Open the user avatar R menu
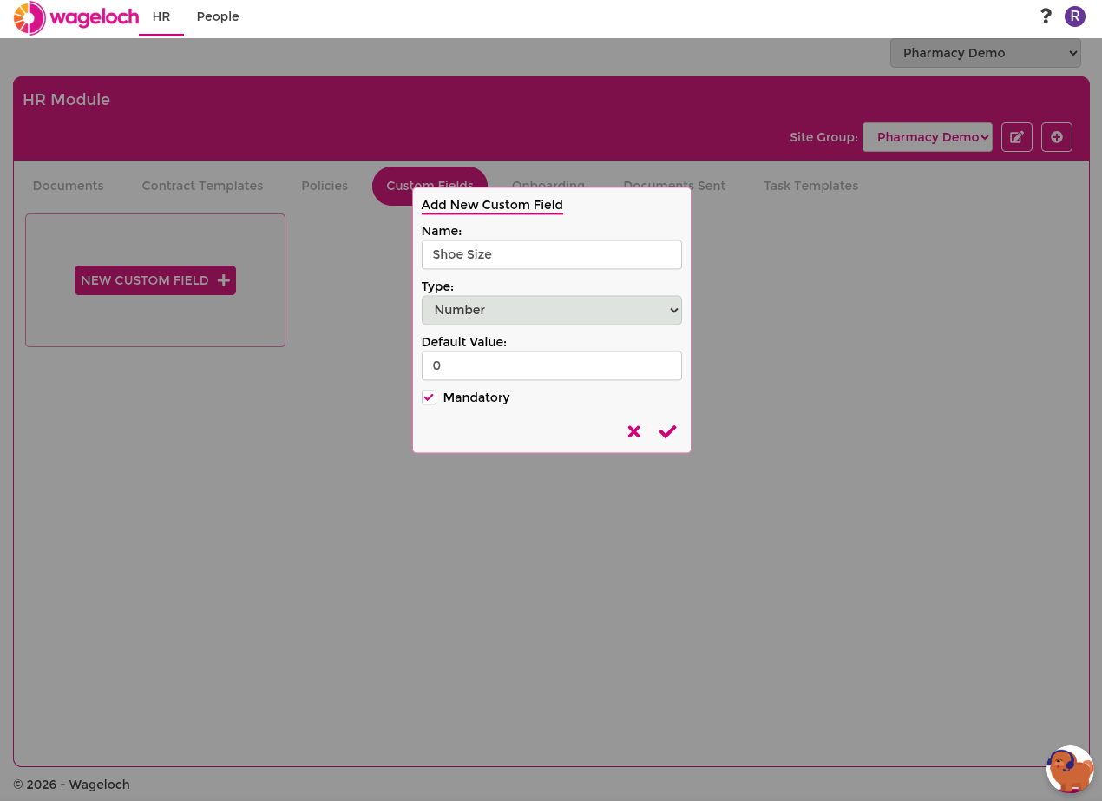This screenshot has width=1102, height=801. [x=1075, y=16]
